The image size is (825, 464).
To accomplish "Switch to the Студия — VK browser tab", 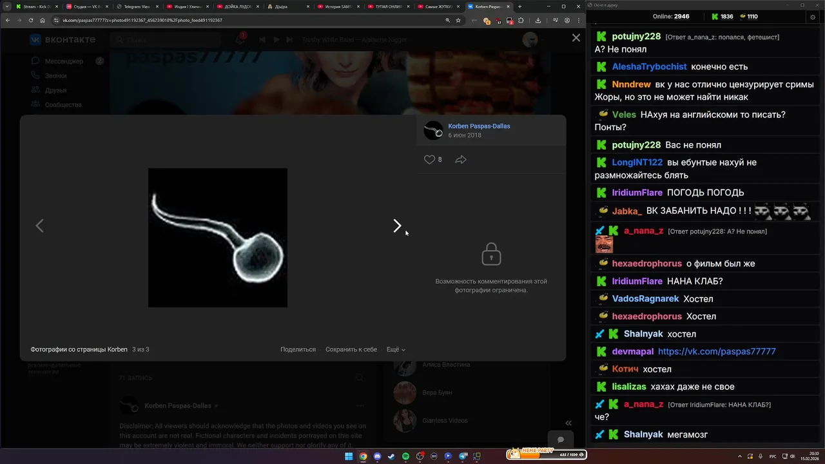I will pyautogui.click(x=87, y=6).
